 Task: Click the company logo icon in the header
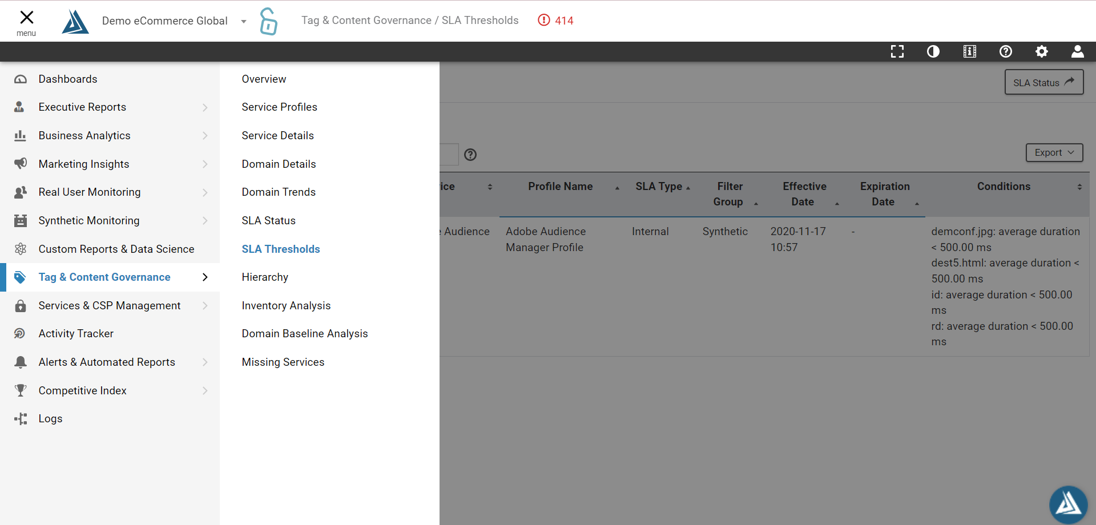click(75, 22)
